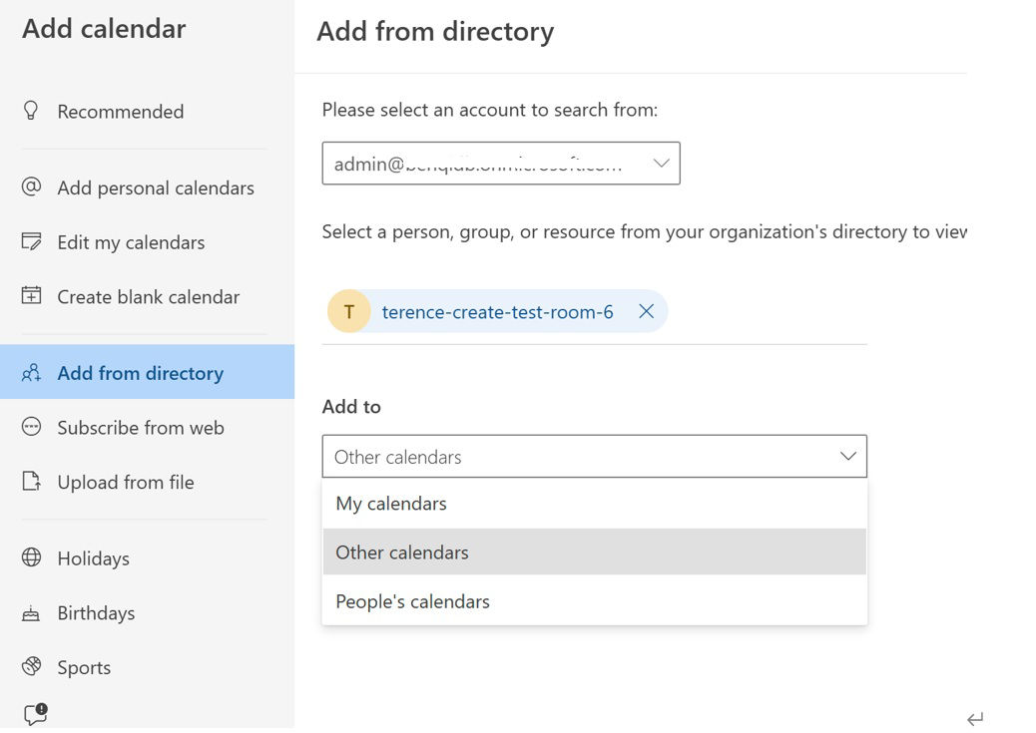Image resolution: width=1036 pixels, height=733 pixels.
Task: Click the Subscribe from web icon
Action: click(31, 427)
